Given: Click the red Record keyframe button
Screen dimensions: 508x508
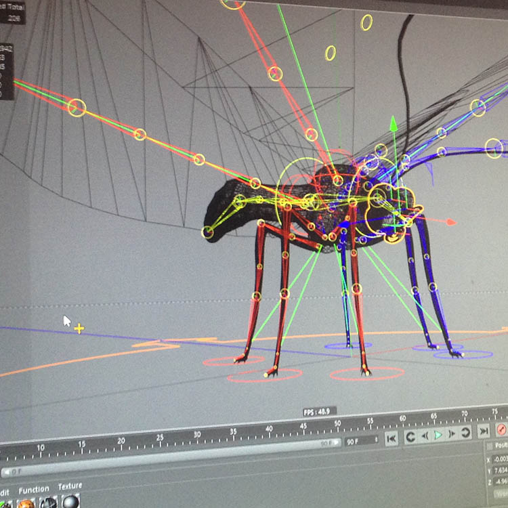Looking at the screenshot, I should click(x=502, y=429).
